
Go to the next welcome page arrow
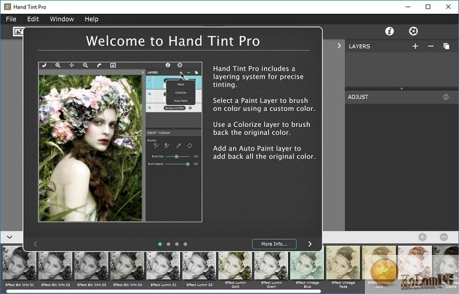coord(310,244)
